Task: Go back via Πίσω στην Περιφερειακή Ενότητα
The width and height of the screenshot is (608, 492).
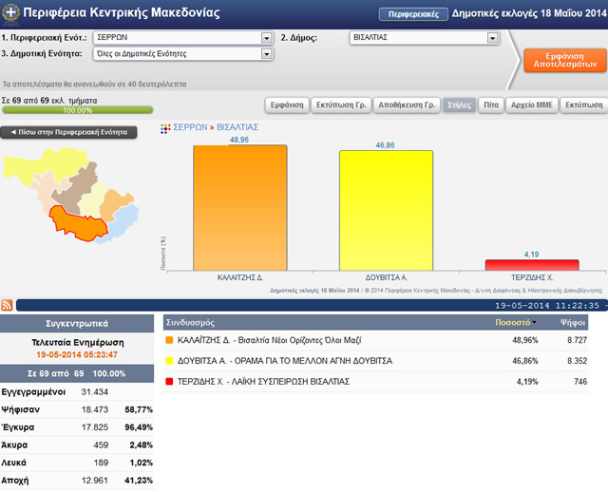Action: pos(70,132)
